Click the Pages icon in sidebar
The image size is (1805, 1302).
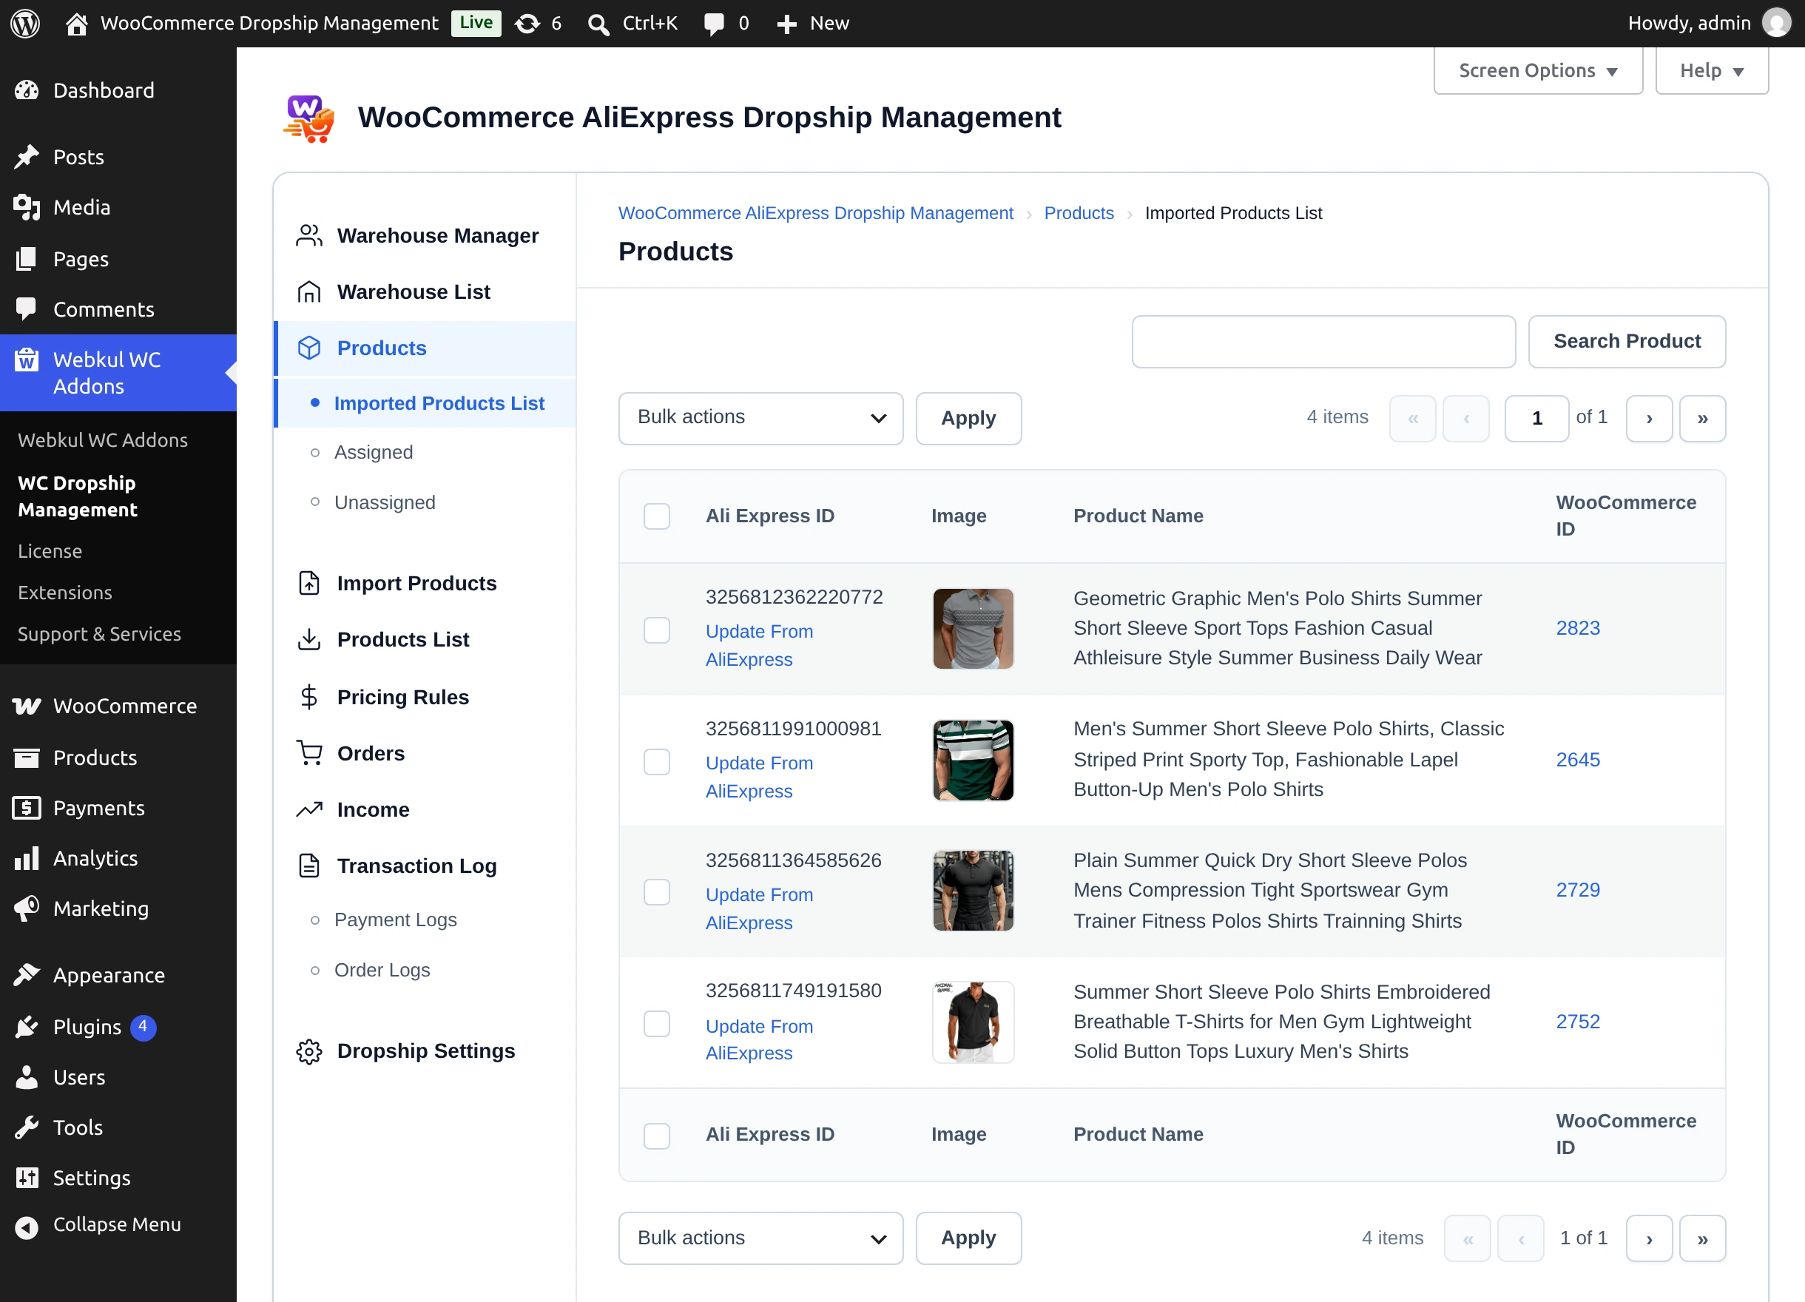click(x=27, y=259)
